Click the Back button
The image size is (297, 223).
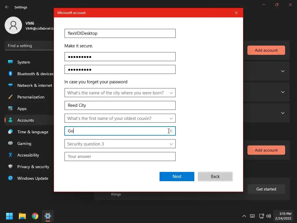(215, 176)
